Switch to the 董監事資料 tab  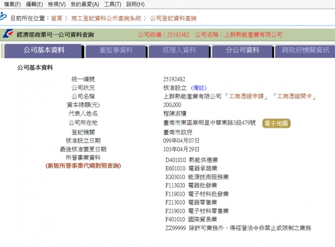click(x=116, y=51)
